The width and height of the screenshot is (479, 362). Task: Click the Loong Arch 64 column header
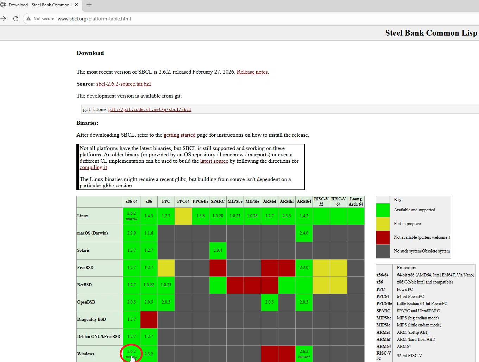click(356, 201)
